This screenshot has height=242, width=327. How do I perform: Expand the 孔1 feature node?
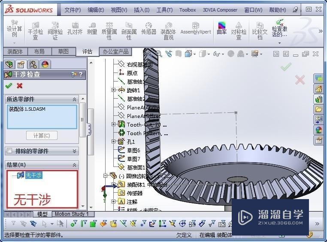pyautogui.click(x=113, y=142)
